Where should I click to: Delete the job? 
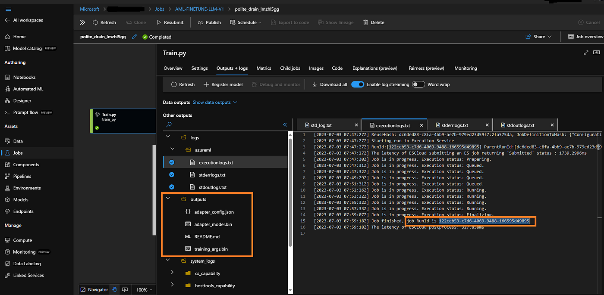pyautogui.click(x=373, y=22)
